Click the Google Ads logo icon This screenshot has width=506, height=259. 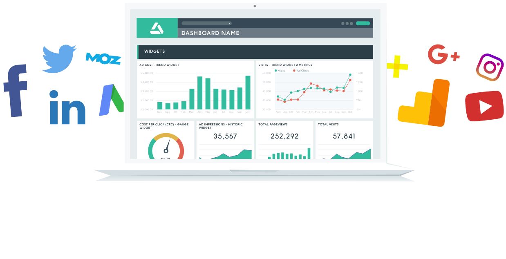tap(111, 100)
